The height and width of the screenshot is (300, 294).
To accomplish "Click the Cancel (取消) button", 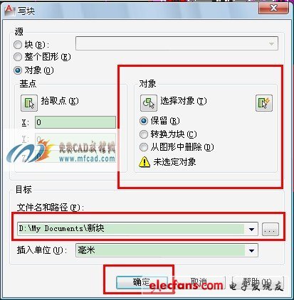I will pyautogui.click(x=199, y=282).
